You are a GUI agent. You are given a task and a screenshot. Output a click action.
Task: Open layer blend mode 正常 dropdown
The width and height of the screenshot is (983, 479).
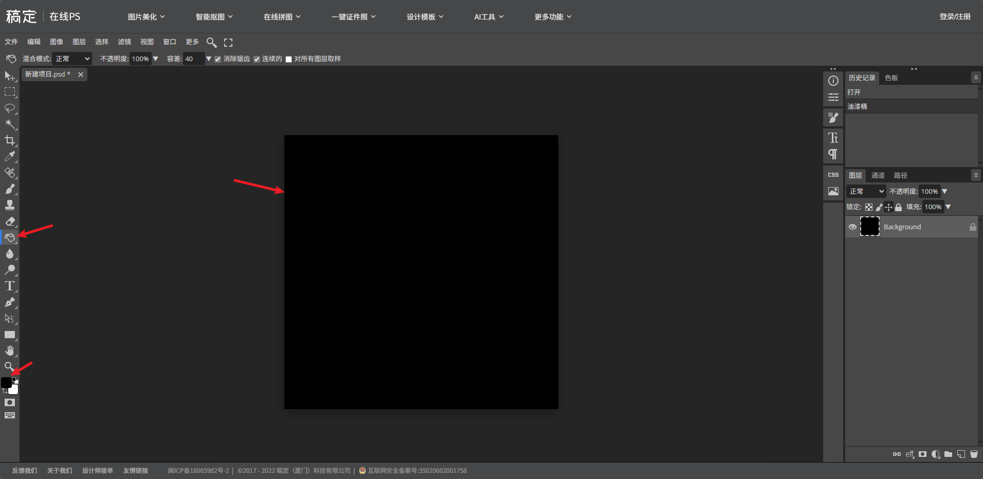point(867,191)
